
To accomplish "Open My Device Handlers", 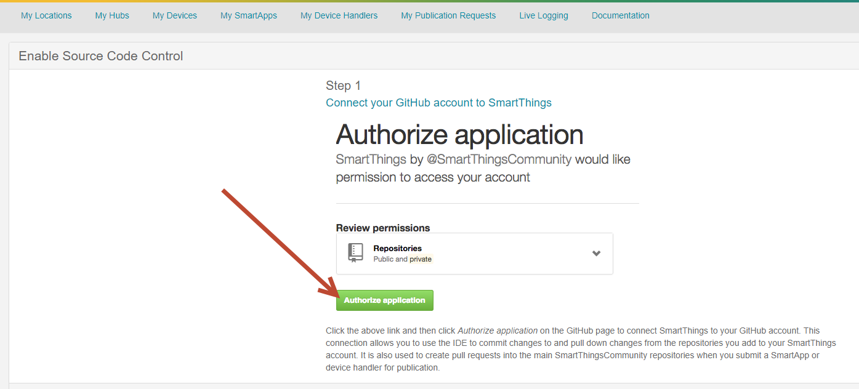I will pos(339,15).
